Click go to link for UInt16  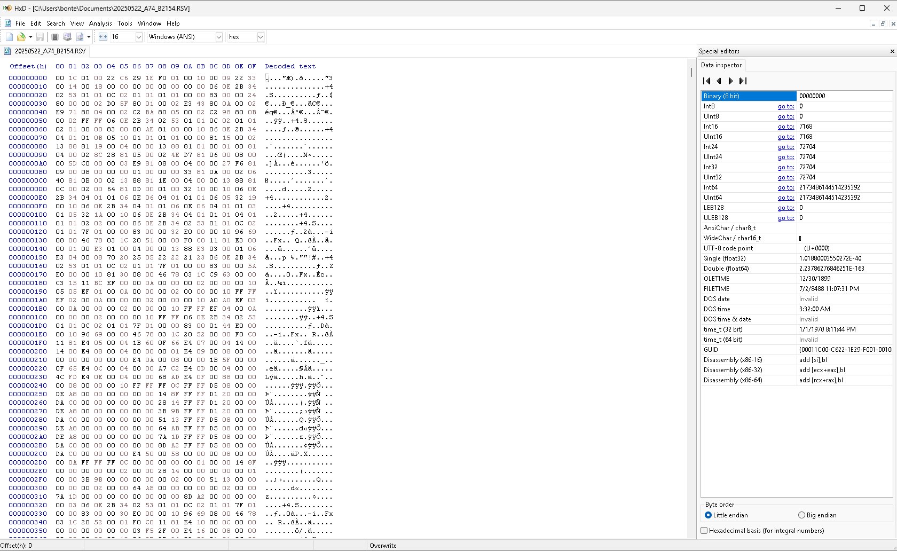tap(786, 137)
